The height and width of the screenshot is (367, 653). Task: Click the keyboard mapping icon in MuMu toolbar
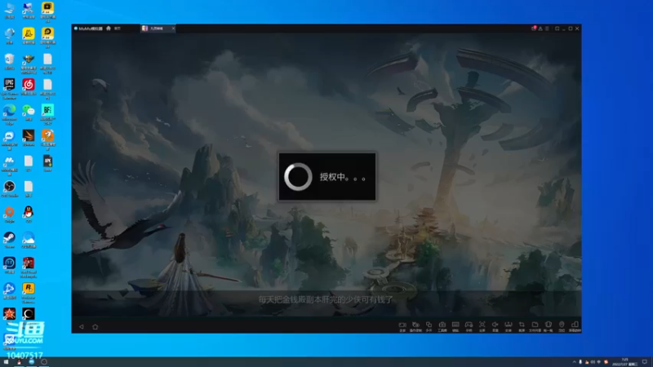(455, 325)
